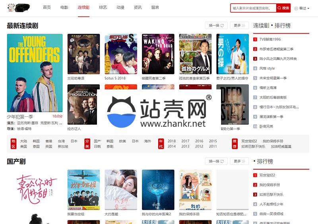Open the Waking the Dead poster
Screen dimensions: 318x224
tap(158, 54)
